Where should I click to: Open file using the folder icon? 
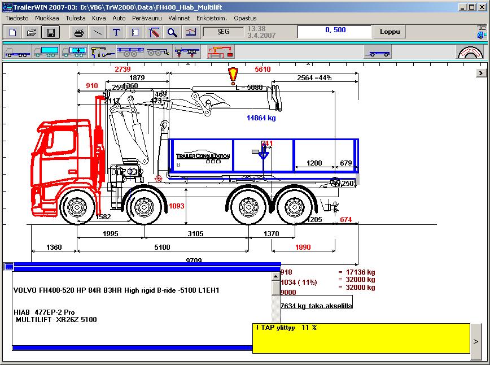point(31,32)
